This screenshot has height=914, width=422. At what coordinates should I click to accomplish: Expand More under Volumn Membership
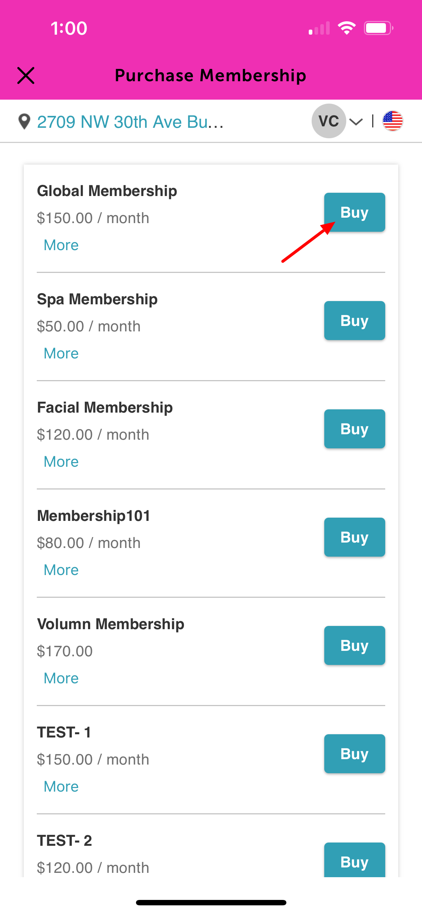(x=61, y=678)
